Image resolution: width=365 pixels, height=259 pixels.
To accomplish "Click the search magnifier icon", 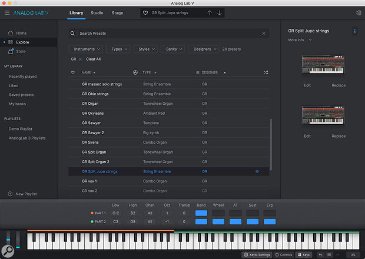I will click(x=72, y=34).
